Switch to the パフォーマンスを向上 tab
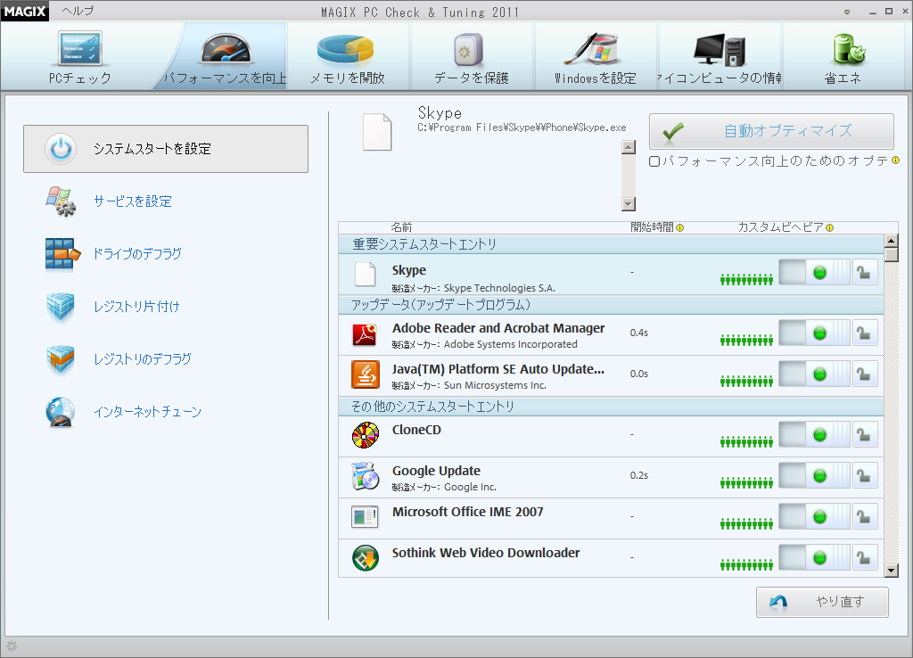The height and width of the screenshot is (658, 913). (226, 57)
